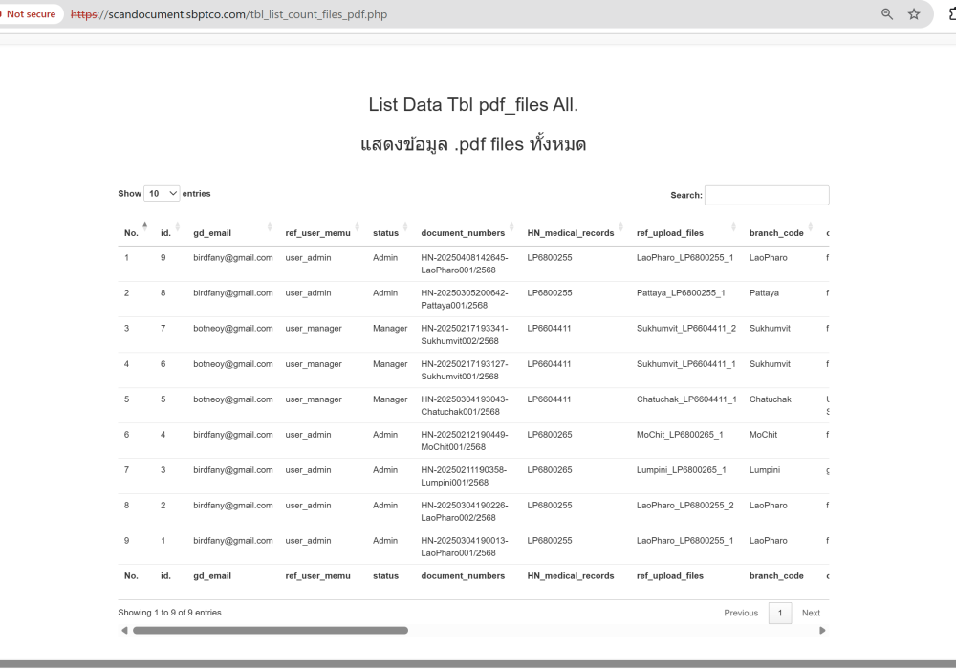Sort by ref_user_memu column header
This screenshot has width=956, height=669.
(x=317, y=232)
